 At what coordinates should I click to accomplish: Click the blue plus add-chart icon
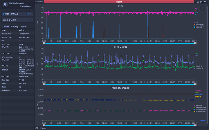(x=203, y=120)
